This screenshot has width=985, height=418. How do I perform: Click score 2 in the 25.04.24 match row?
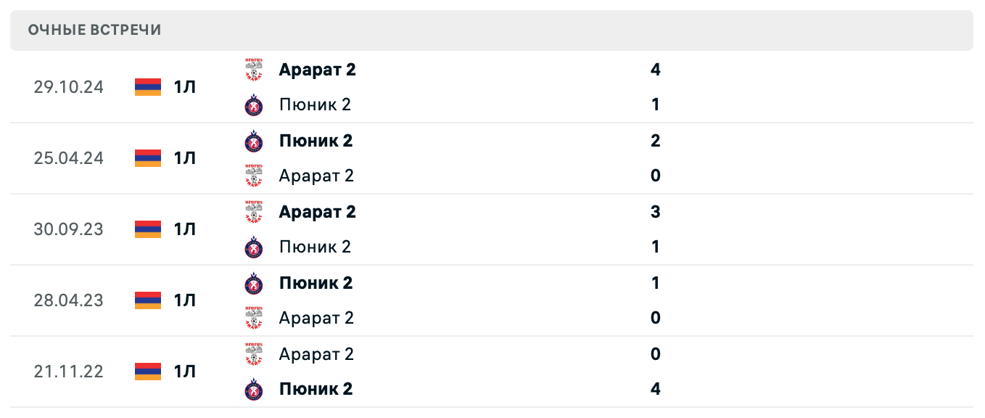(x=655, y=141)
